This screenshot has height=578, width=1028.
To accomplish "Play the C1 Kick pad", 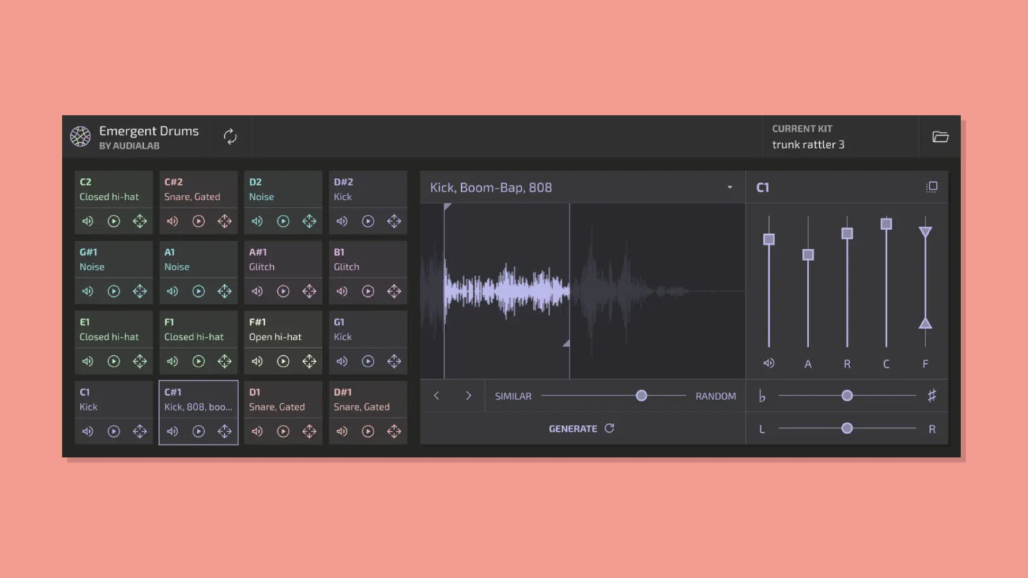I will (x=114, y=431).
